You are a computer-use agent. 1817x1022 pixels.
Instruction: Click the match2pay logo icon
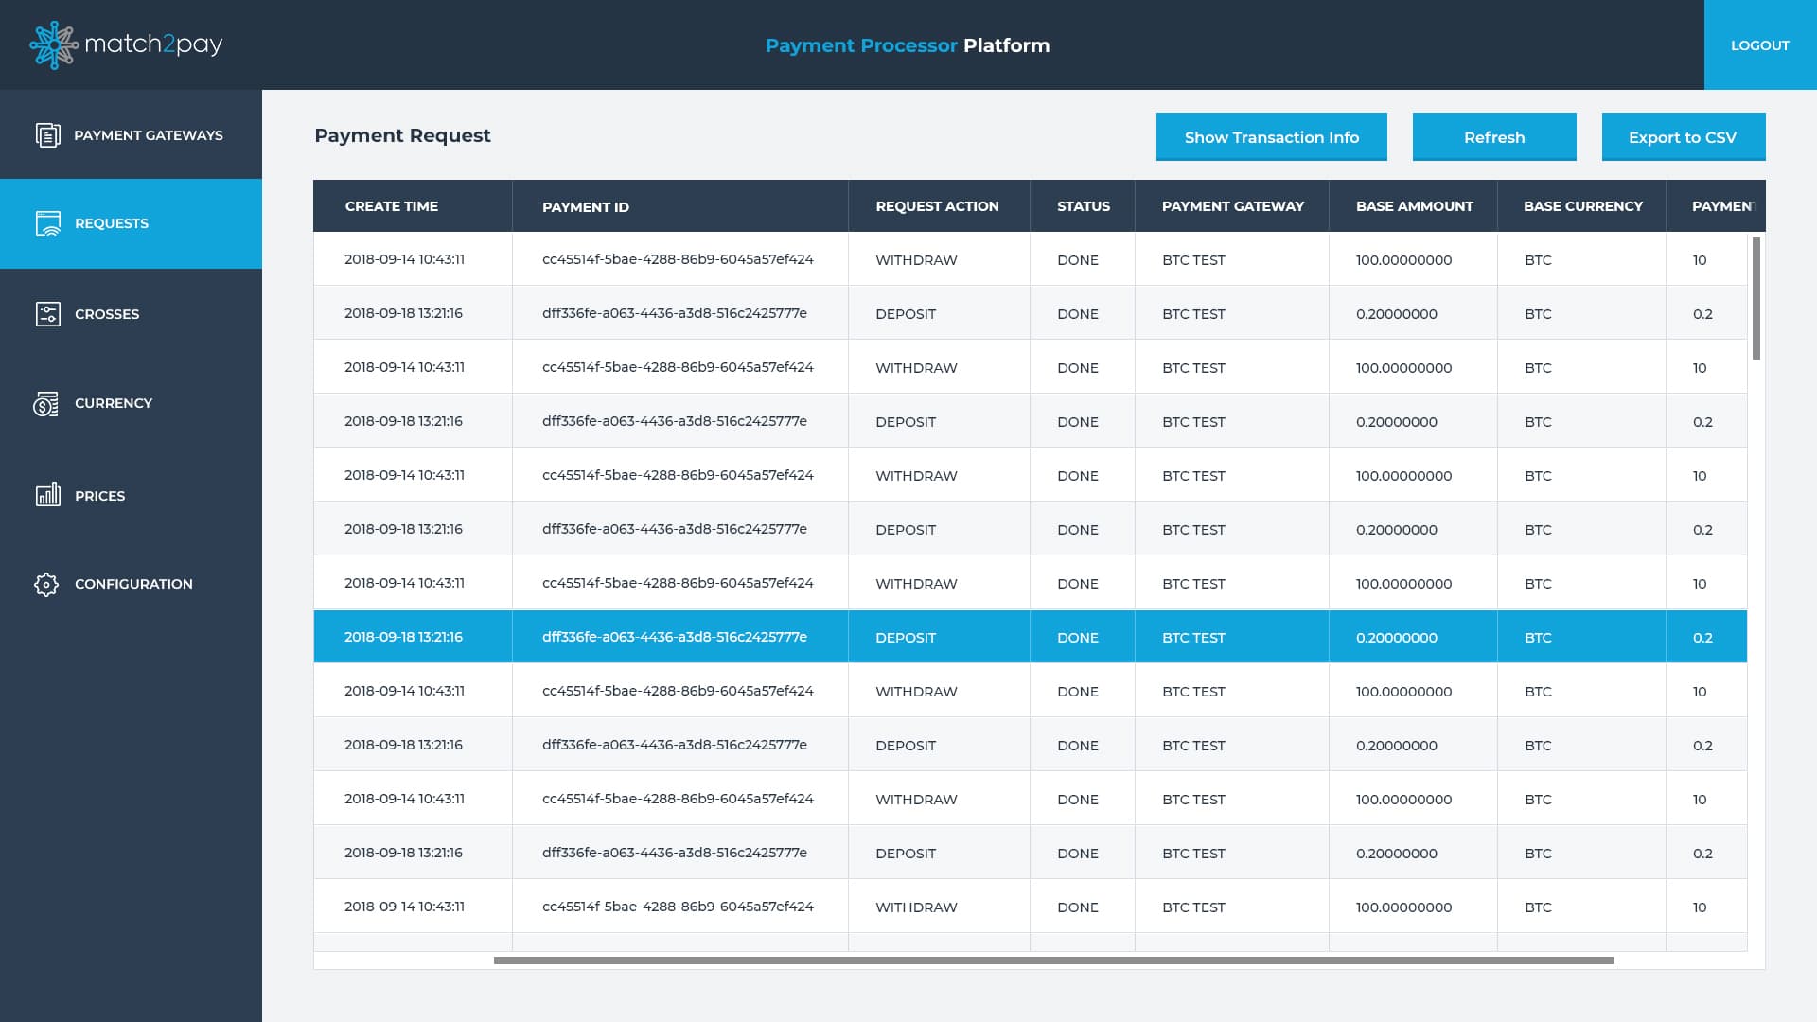54,44
